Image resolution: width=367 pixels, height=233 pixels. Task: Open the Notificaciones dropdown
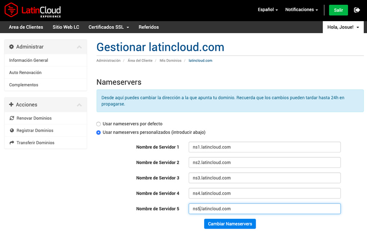coord(301,10)
